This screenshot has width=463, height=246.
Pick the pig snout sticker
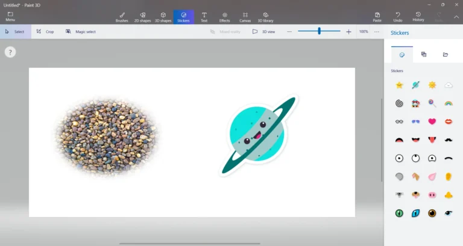click(x=432, y=195)
